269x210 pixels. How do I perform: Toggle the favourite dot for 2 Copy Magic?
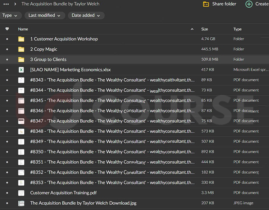tap(7, 49)
